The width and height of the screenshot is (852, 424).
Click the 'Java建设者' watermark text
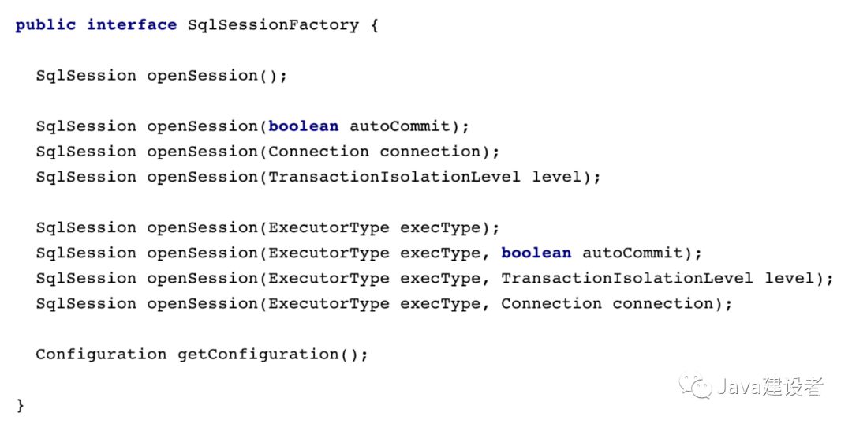tap(771, 386)
